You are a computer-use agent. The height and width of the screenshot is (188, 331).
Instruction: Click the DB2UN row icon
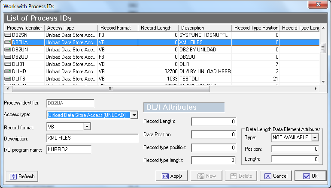[x=8, y=50]
